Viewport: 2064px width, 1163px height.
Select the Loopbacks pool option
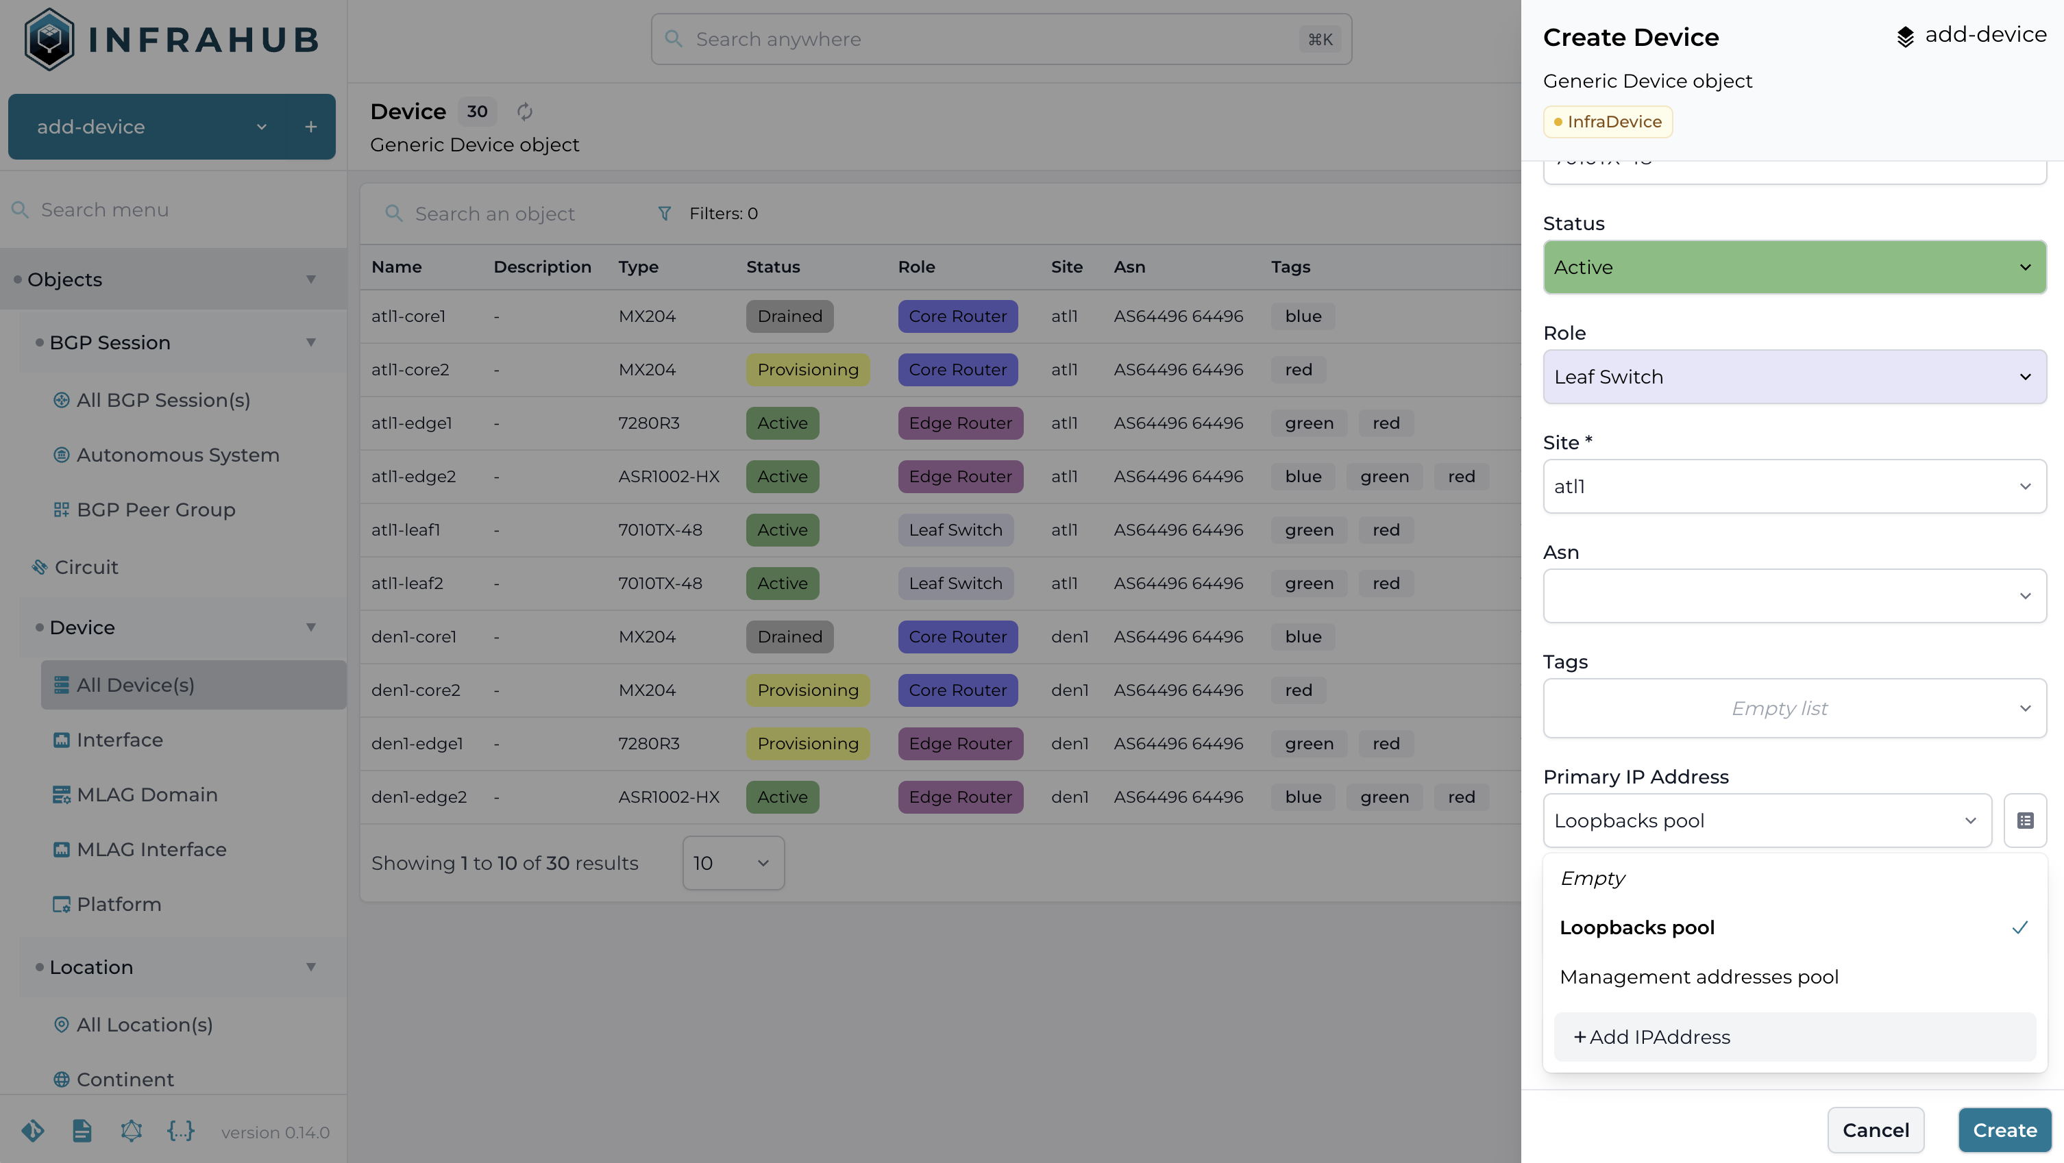[1795, 927]
